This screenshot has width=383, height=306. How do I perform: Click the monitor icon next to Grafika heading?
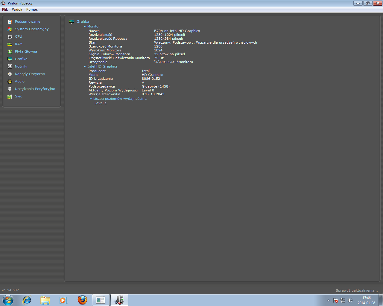click(x=72, y=22)
